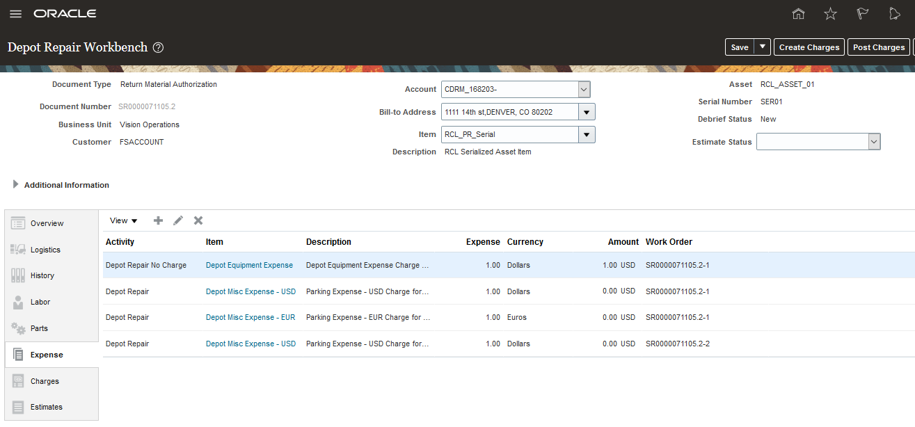Edit selected expense with pencil icon

click(x=178, y=220)
